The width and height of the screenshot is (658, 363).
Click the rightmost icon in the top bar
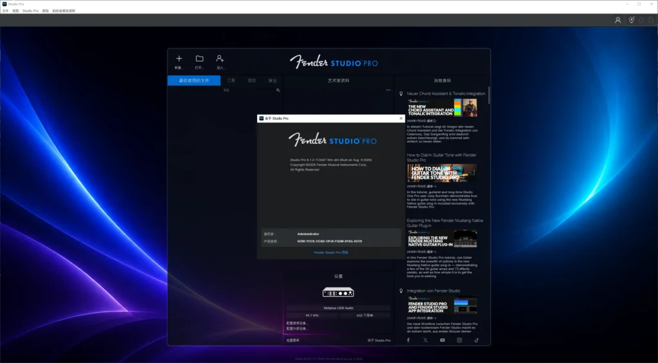point(651,20)
